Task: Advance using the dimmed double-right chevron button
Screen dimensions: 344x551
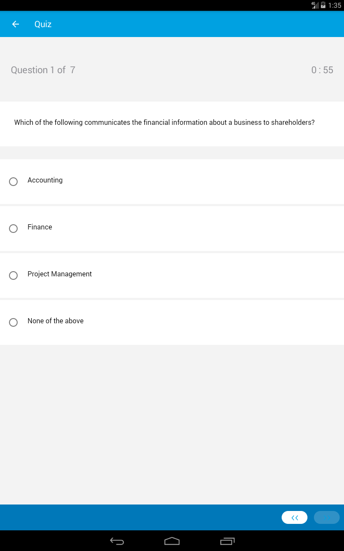Action: 327,517
